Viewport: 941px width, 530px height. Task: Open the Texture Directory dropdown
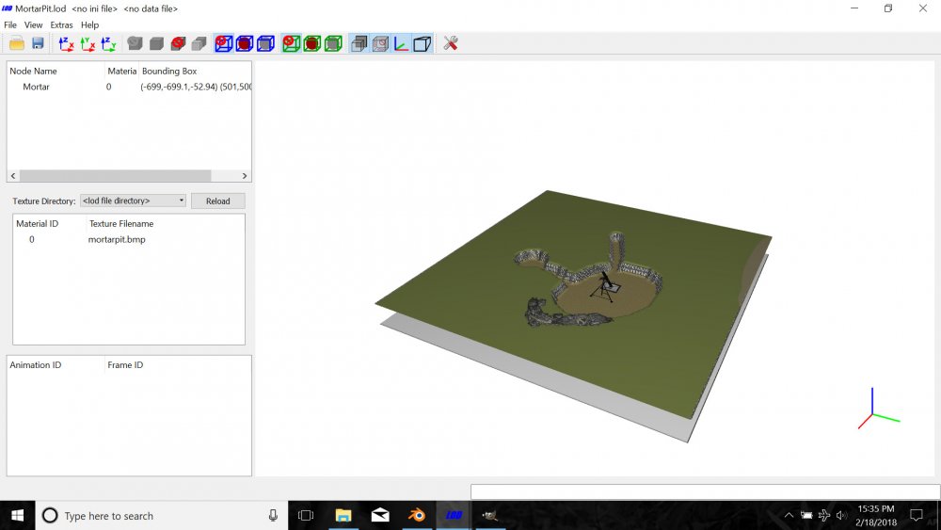(134, 201)
